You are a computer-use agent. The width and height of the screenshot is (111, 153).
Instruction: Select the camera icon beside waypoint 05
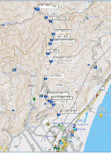pos(41,96)
